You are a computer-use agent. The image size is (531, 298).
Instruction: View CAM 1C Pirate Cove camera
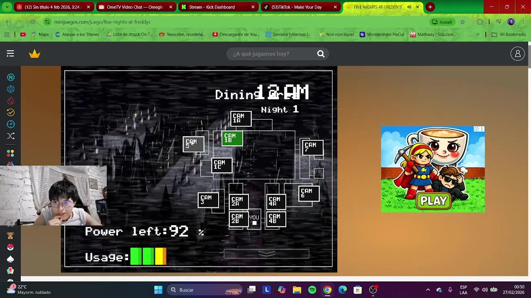pyautogui.click(x=222, y=165)
